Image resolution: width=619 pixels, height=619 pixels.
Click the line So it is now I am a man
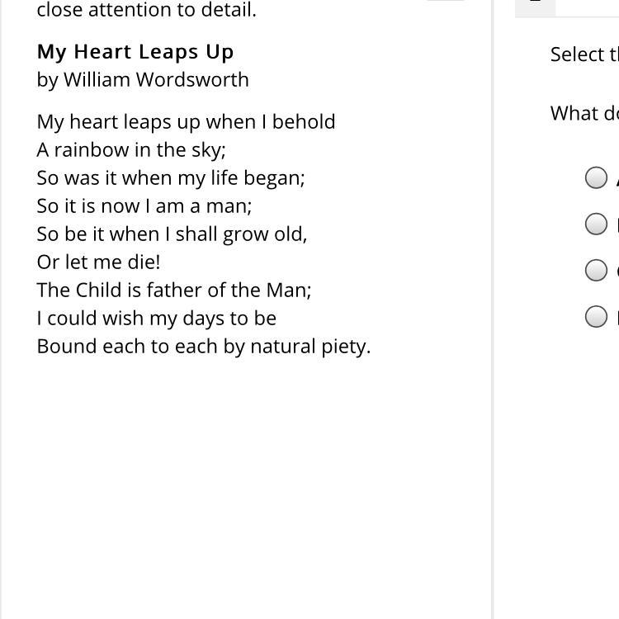pos(144,206)
